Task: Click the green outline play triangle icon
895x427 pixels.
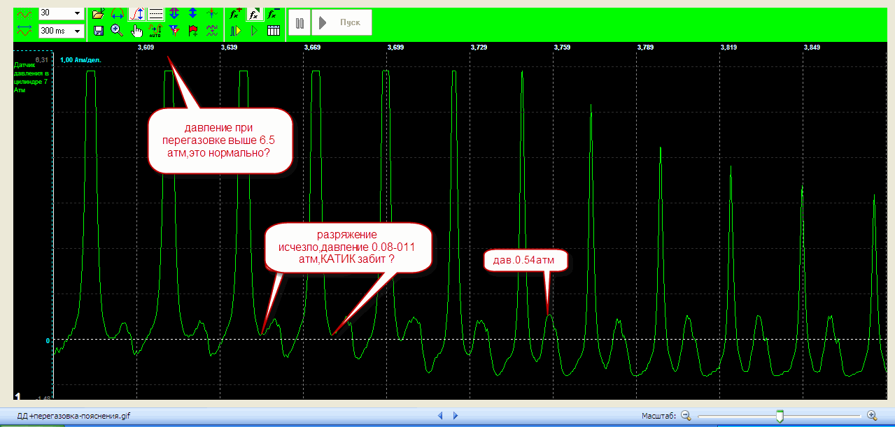Action: click(x=255, y=31)
